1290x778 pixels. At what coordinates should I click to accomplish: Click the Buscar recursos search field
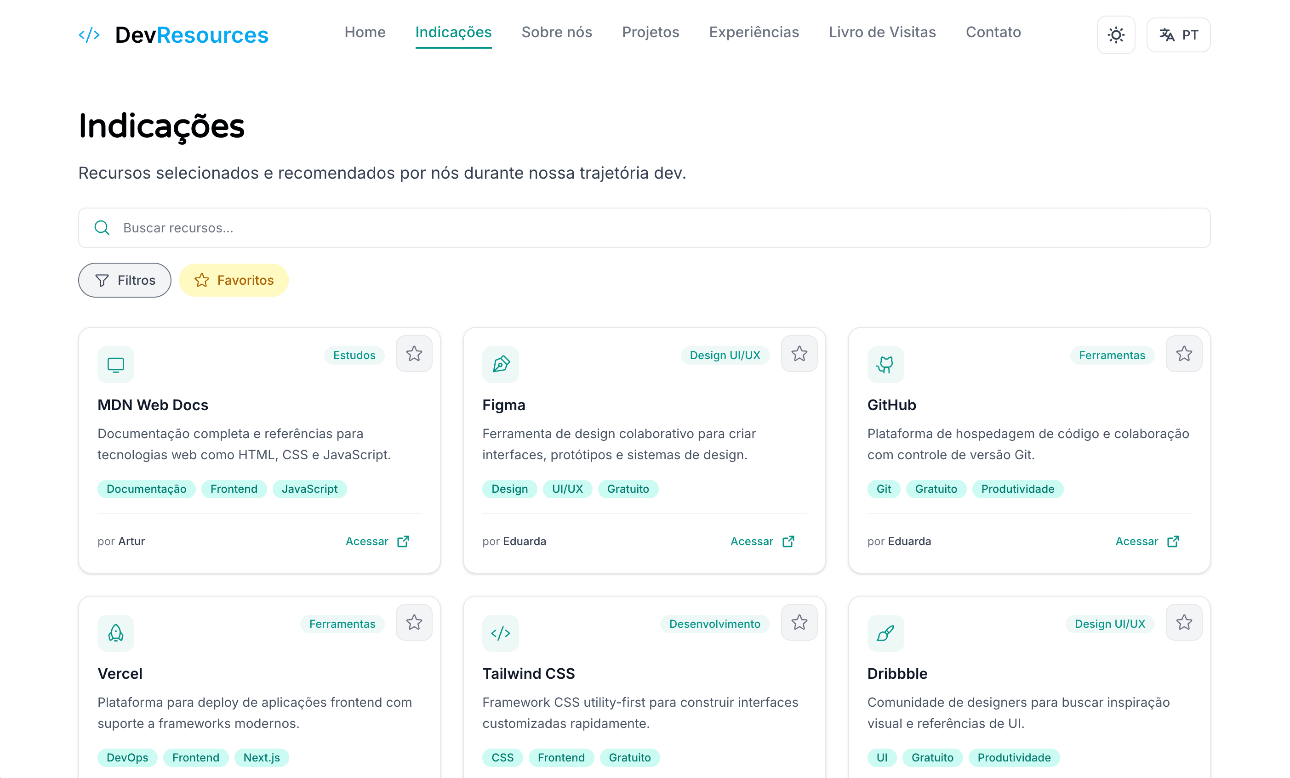pyautogui.click(x=644, y=228)
